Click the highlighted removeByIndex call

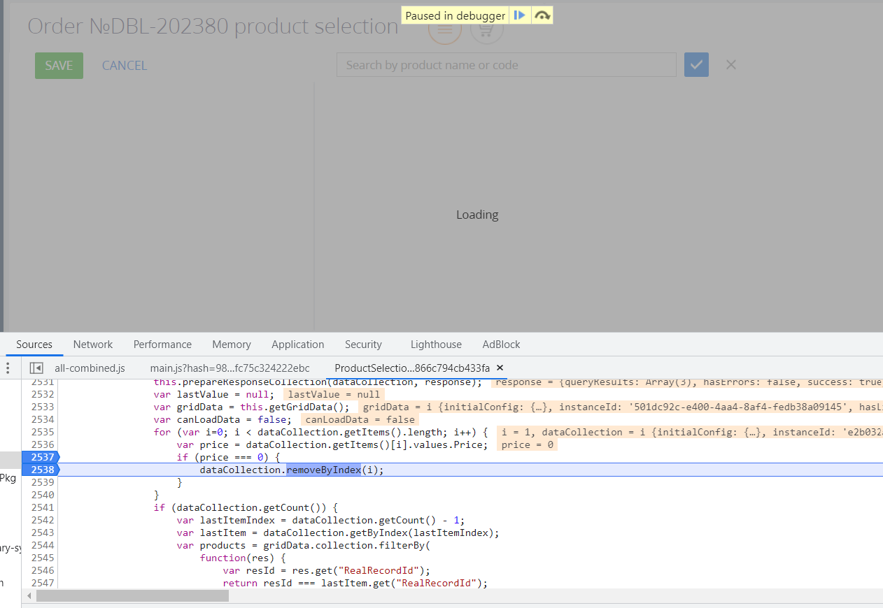(x=323, y=470)
